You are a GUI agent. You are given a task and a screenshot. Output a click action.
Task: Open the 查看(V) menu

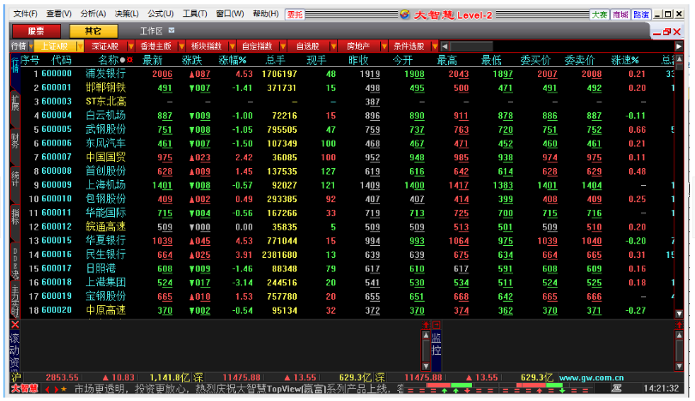point(59,15)
